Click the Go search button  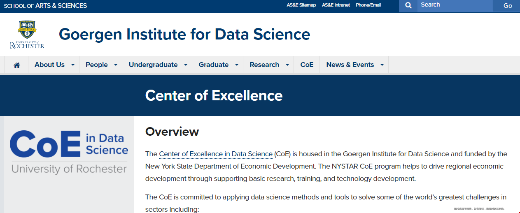(x=508, y=6)
